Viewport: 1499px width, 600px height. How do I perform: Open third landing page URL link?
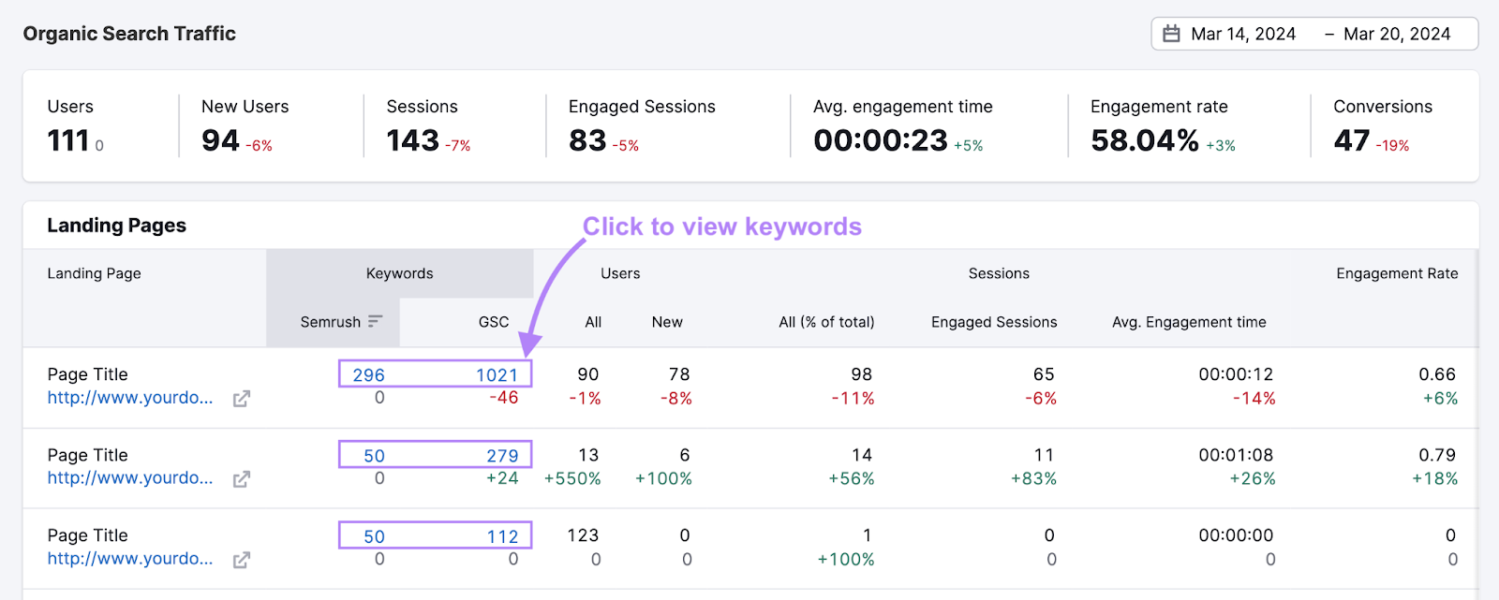130,559
